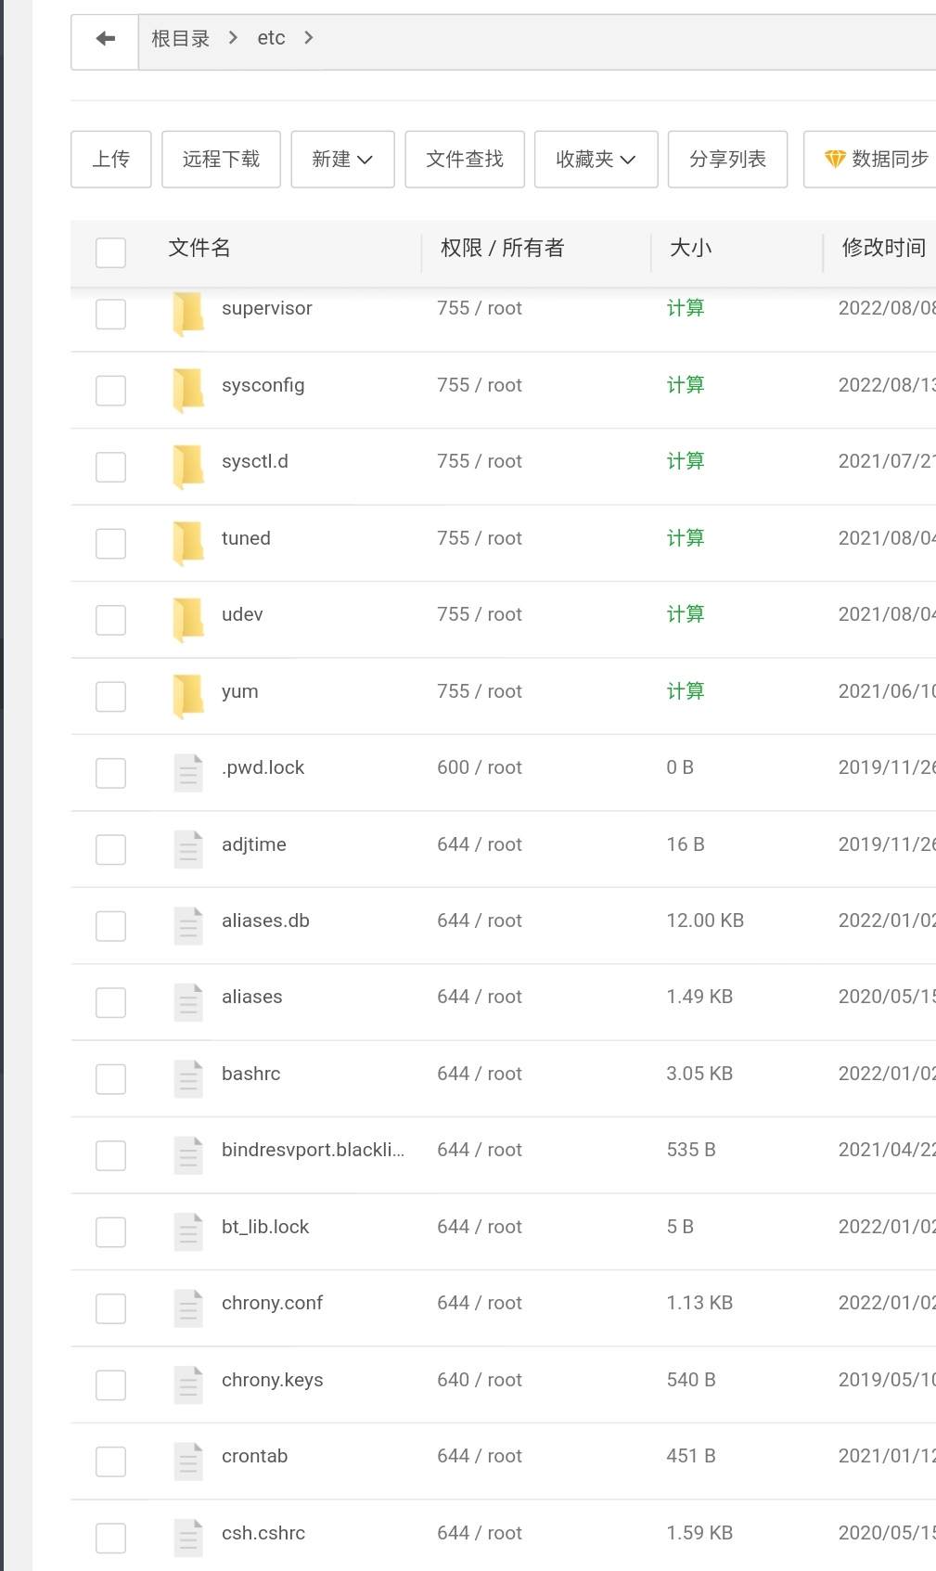Screen dimensions: 936x1571
Task: Check the sysconfig row checkbox
Action: [x=110, y=391]
